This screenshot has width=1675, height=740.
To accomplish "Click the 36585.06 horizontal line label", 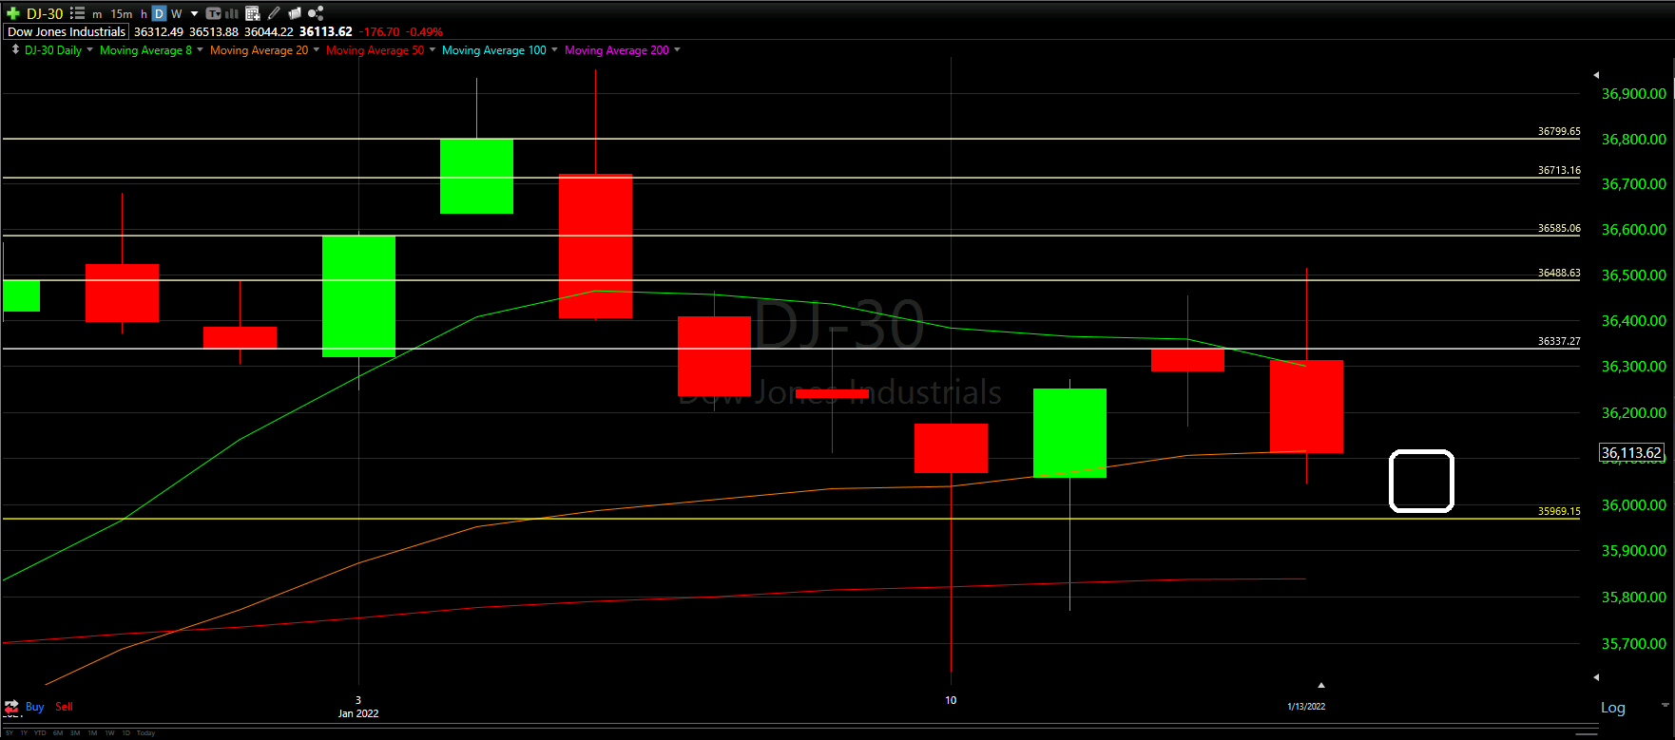I will pos(1559,229).
